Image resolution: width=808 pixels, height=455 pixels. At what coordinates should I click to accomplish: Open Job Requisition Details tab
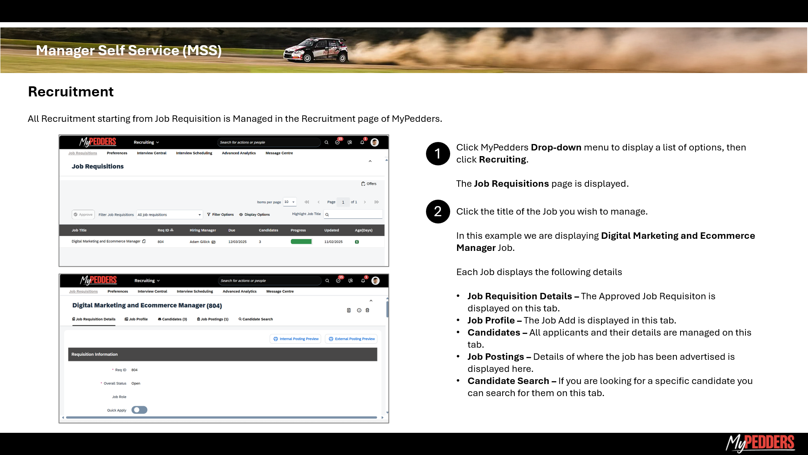pyautogui.click(x=94, y=319)
